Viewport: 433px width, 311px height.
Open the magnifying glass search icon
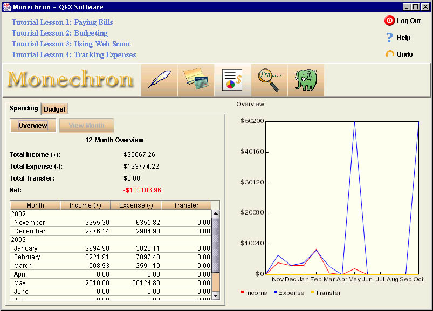click(269, 80)
